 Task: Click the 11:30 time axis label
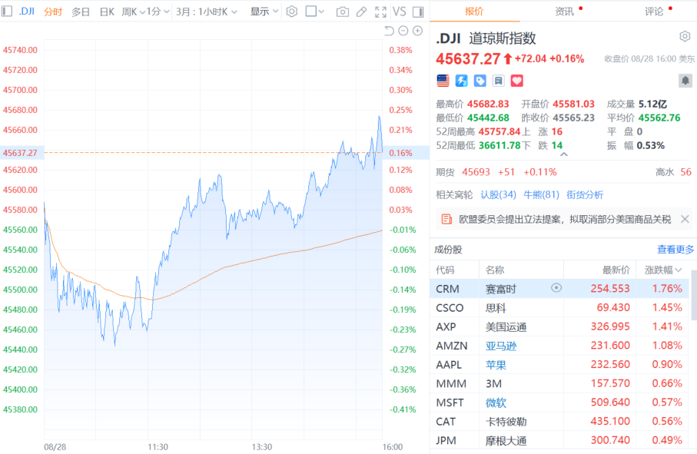158,446
